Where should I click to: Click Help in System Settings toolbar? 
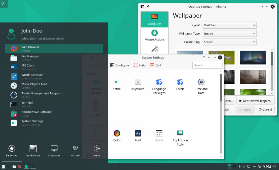[x=139, y=65]
